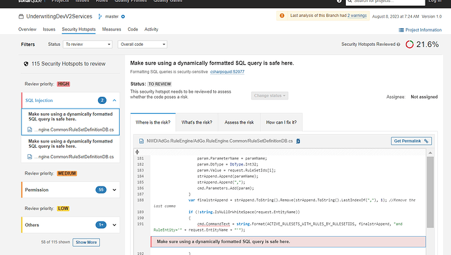Image resolution: width=451 pixels, height=255 pixels.
Task: Click the file icon of second SQL hotspot
Action: 29,156
